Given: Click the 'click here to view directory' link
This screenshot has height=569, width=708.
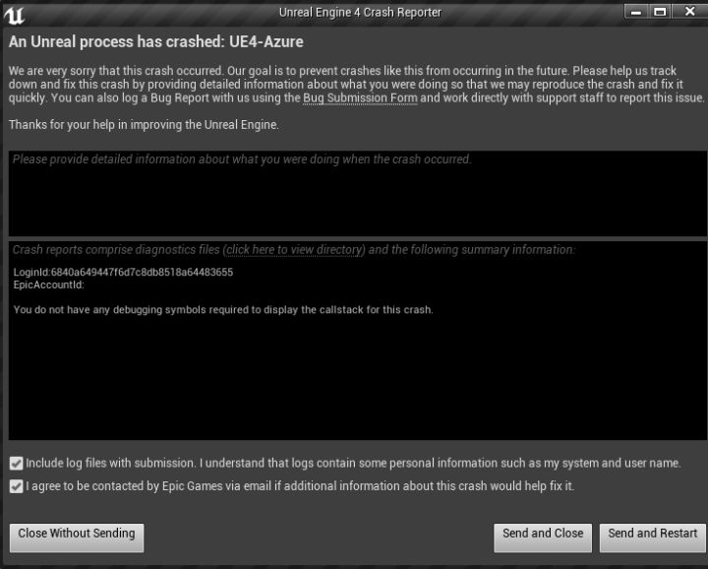Looking at the screenshot, I should click(294, 250).
